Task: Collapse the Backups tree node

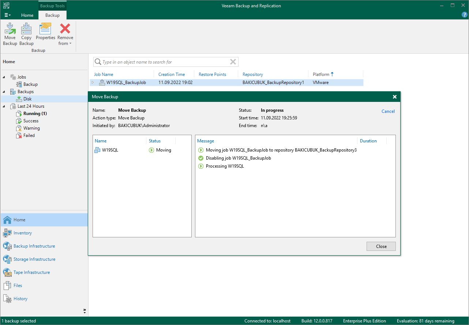Action: (4, 92)
